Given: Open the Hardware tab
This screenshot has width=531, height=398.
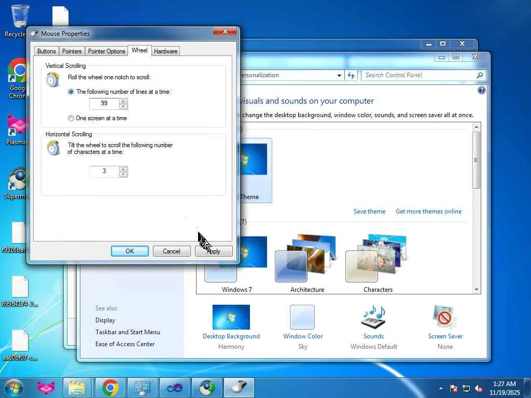Looking at the screenshot, I should pos(165,51).
